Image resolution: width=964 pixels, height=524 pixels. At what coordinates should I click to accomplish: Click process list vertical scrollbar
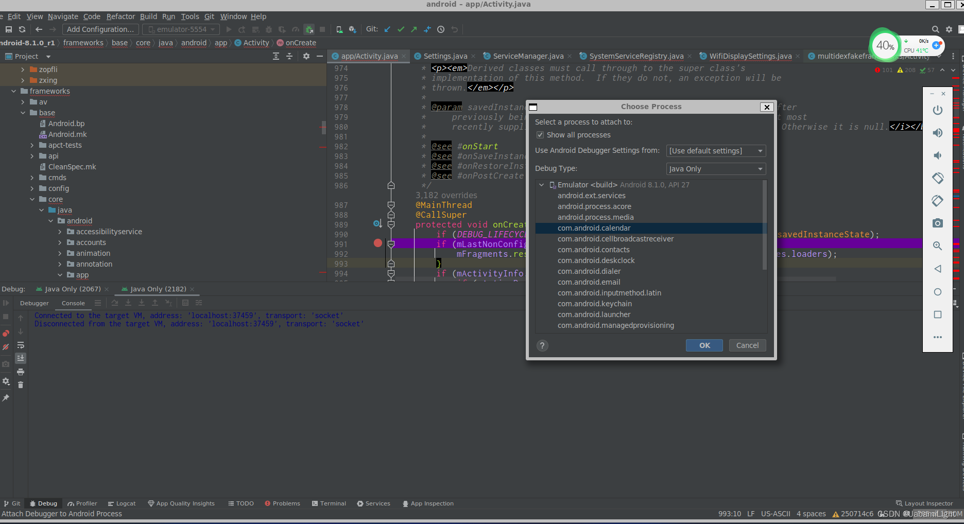764,225
